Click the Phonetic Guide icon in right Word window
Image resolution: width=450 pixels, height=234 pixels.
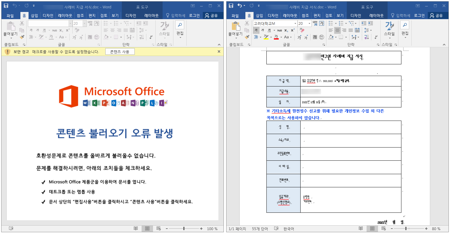coord(315,23)
